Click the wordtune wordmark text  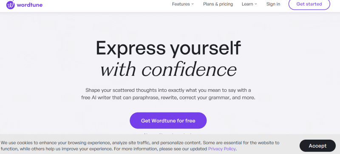coord(29,5)
